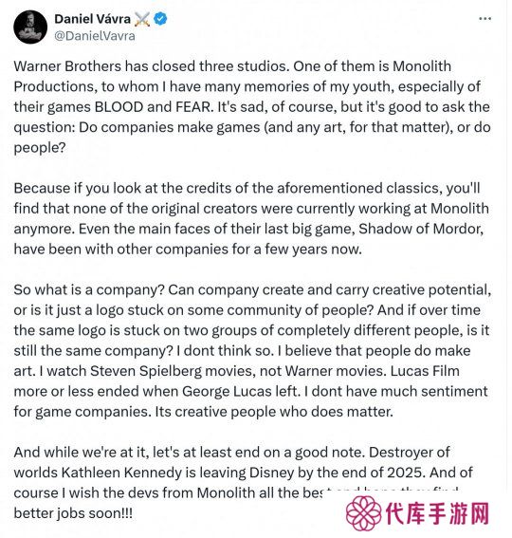Click the pink flower watermark logo

[x=363, y=513]
